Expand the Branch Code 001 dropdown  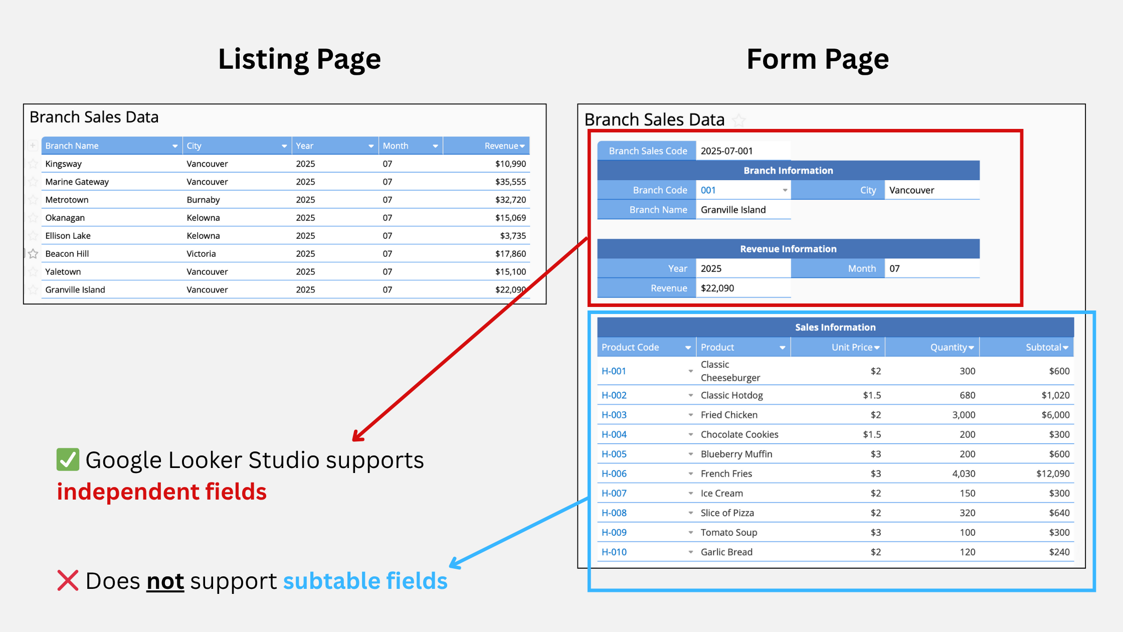[785, 190]
